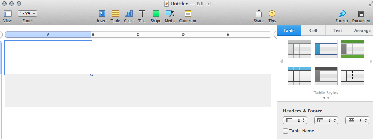Select column C header

click(138, 35)
